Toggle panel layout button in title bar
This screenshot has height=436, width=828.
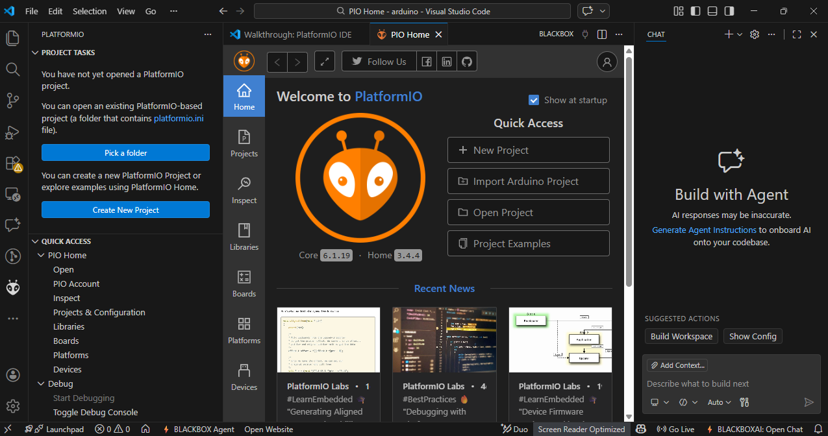[x=712, y=11]
